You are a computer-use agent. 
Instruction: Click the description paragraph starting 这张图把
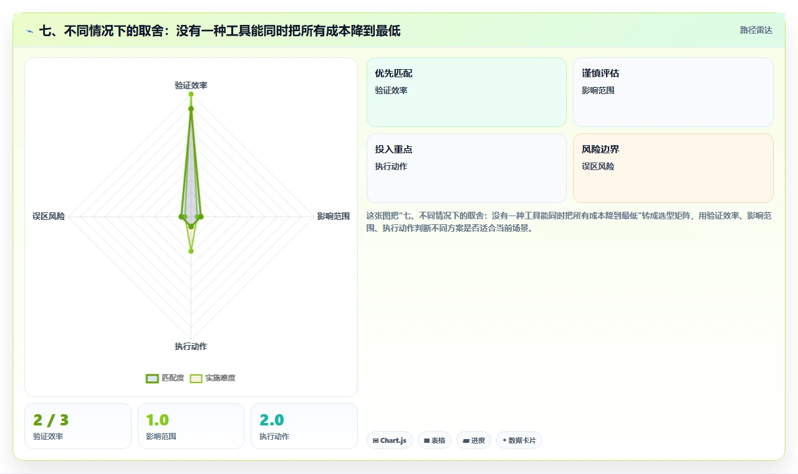click(x=569, y=222)
